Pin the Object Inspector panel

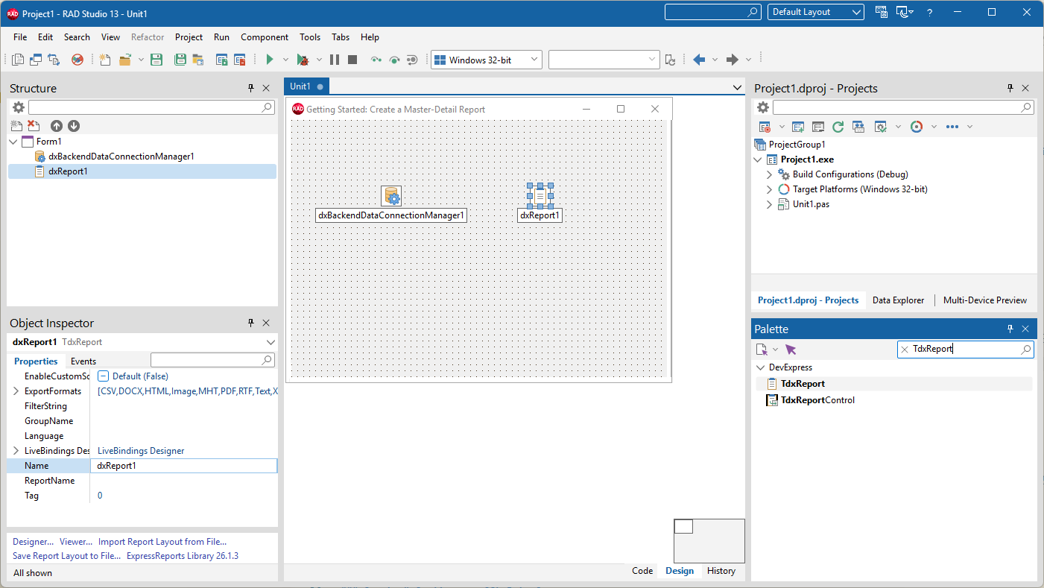click(x=251, y=323)
